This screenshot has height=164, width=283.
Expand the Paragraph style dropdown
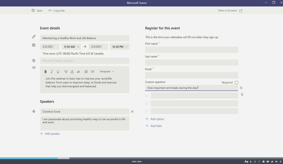[x=107, y=72]
